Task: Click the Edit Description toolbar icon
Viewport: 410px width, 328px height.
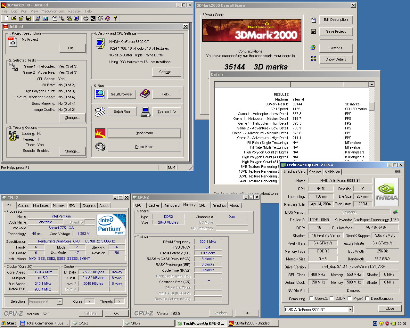Action: coord(54,19)
